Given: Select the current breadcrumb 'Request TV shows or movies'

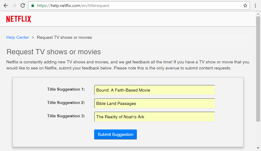Looking at the screenshot, I should coord(64,38).
